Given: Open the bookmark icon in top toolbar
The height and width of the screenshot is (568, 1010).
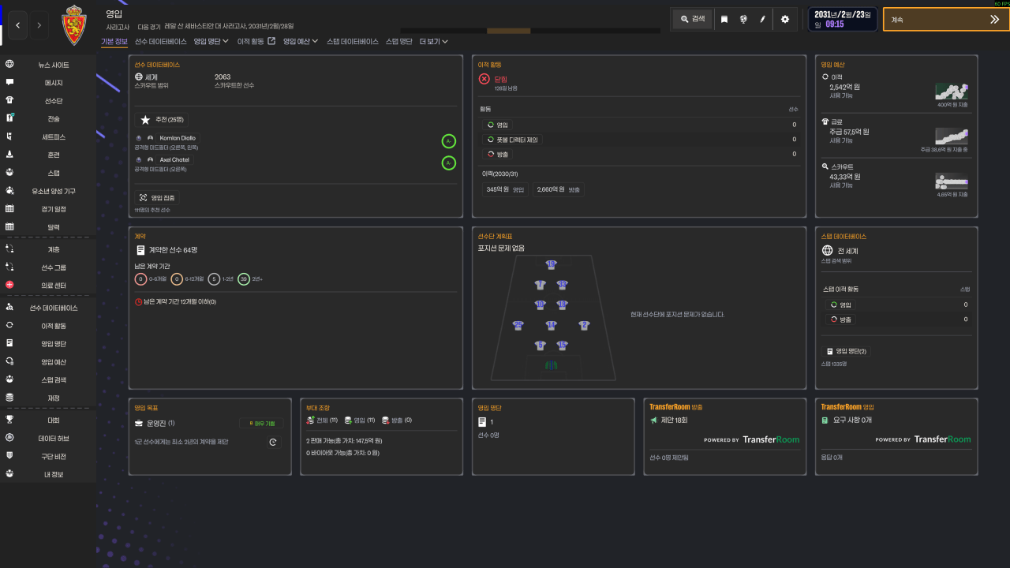Looking at the screenshot, I should click(724, 19).
